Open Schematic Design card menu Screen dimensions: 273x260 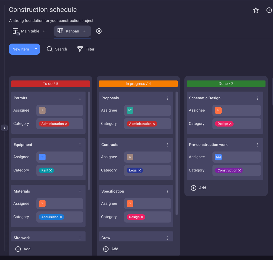[258, 98]
